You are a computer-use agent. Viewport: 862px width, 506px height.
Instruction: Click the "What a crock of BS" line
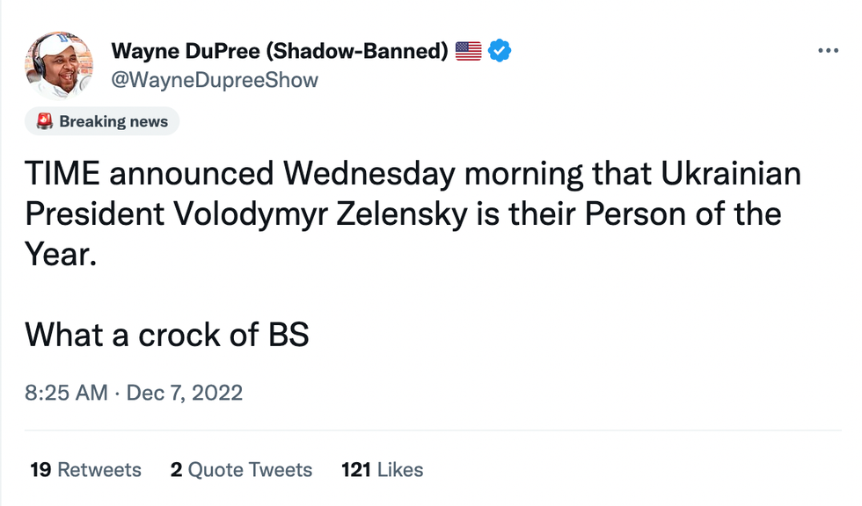167,334
